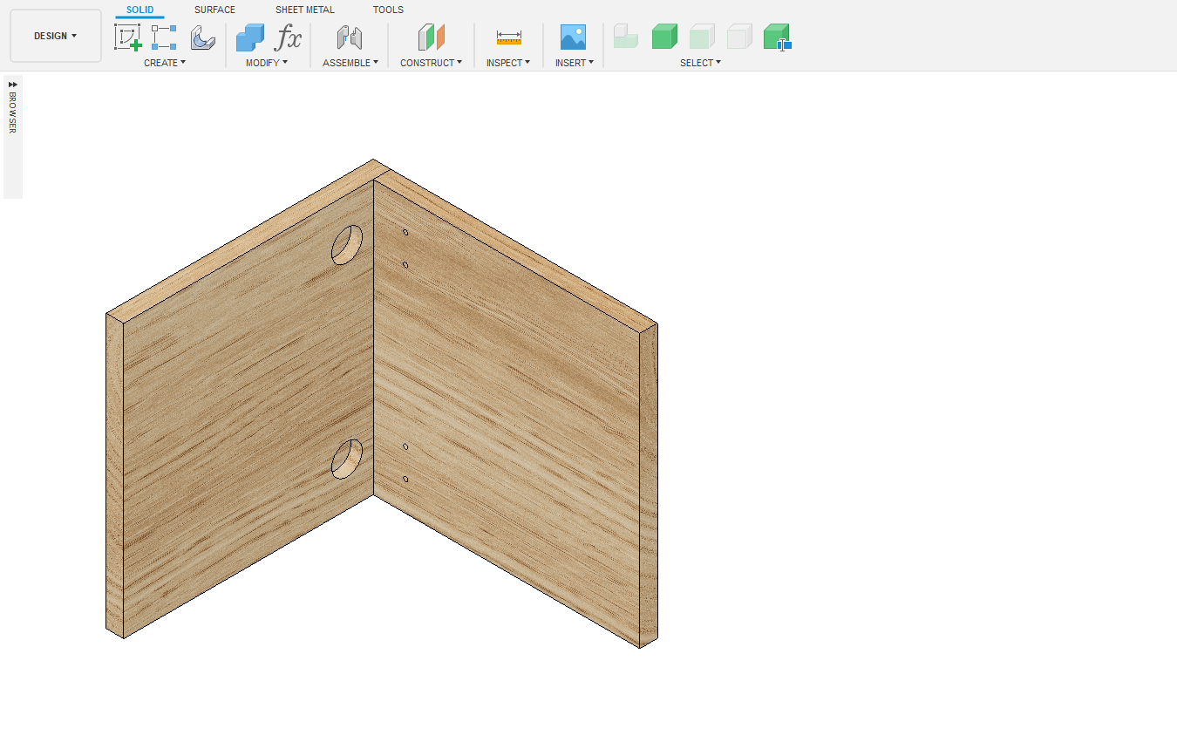Screen dimensions: 1177x749
Task: Expand the MODIFY menu dropdown
Action: pyautogui.click(x=266, y=63)
